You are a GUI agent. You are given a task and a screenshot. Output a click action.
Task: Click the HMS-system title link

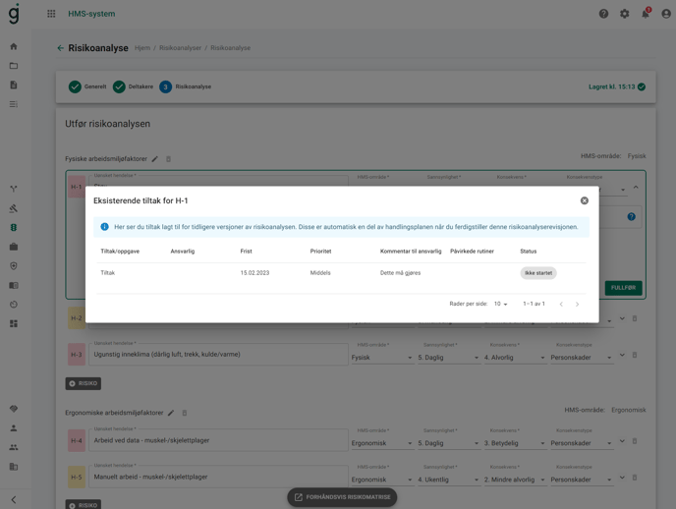click(x=91, y=14)
